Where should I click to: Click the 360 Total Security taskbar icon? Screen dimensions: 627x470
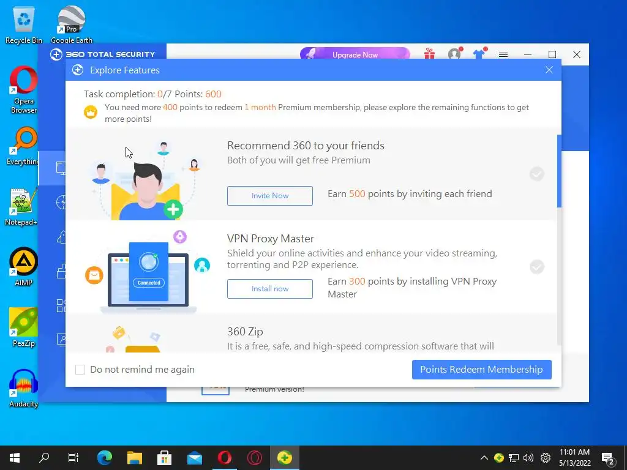284,458
